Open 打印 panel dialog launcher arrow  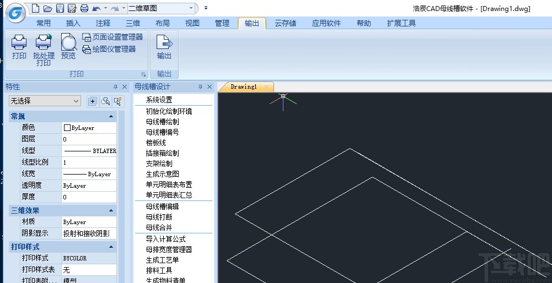point(143,74)
